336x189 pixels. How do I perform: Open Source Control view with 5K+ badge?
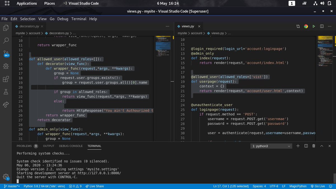point(6,53)
